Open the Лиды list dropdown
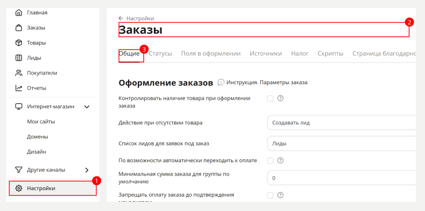This screenshot has height=211, width=425. tap(342, 144)
